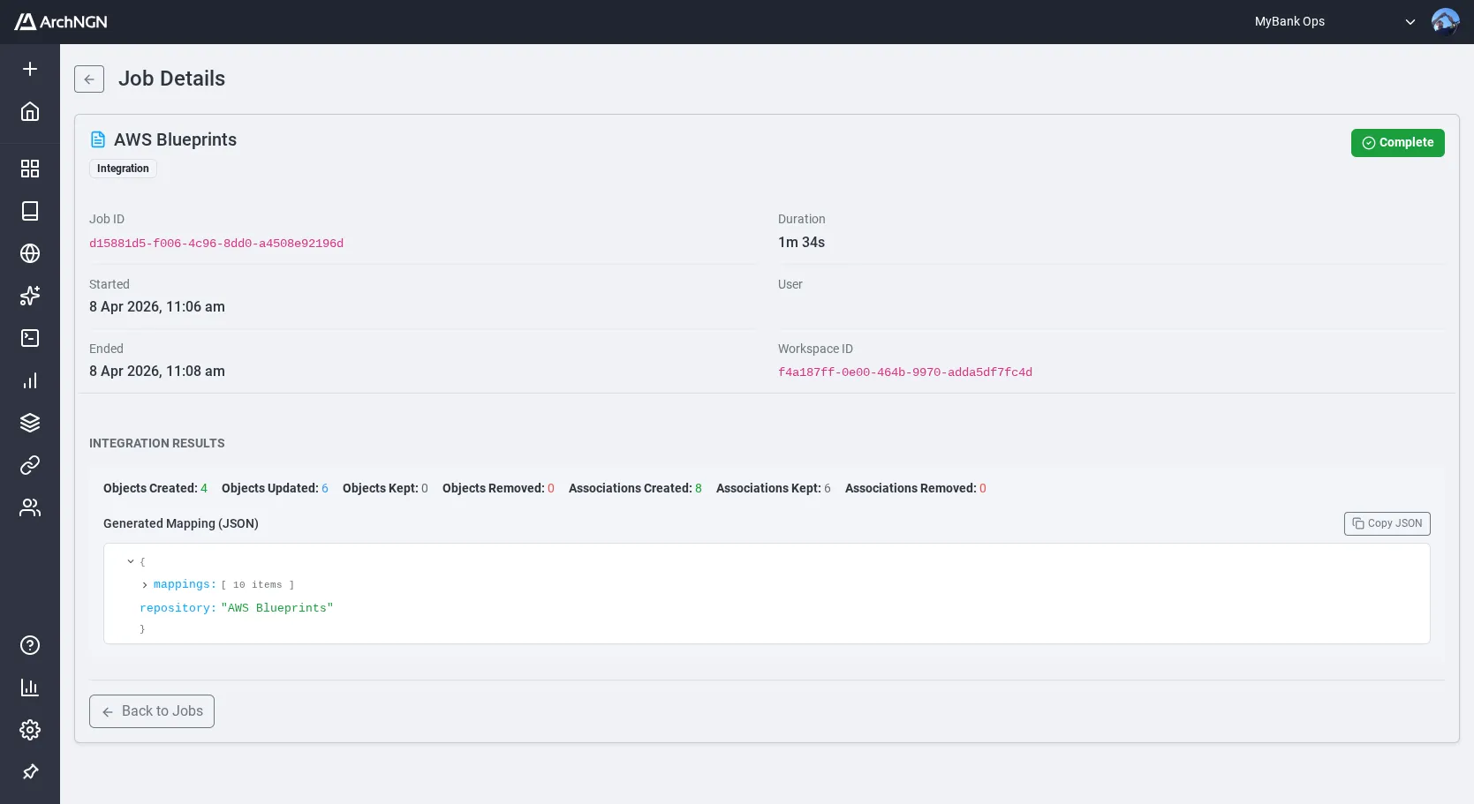Select the link associations icon
Viewport: 1474px width, 804px height.
point(30,465)
